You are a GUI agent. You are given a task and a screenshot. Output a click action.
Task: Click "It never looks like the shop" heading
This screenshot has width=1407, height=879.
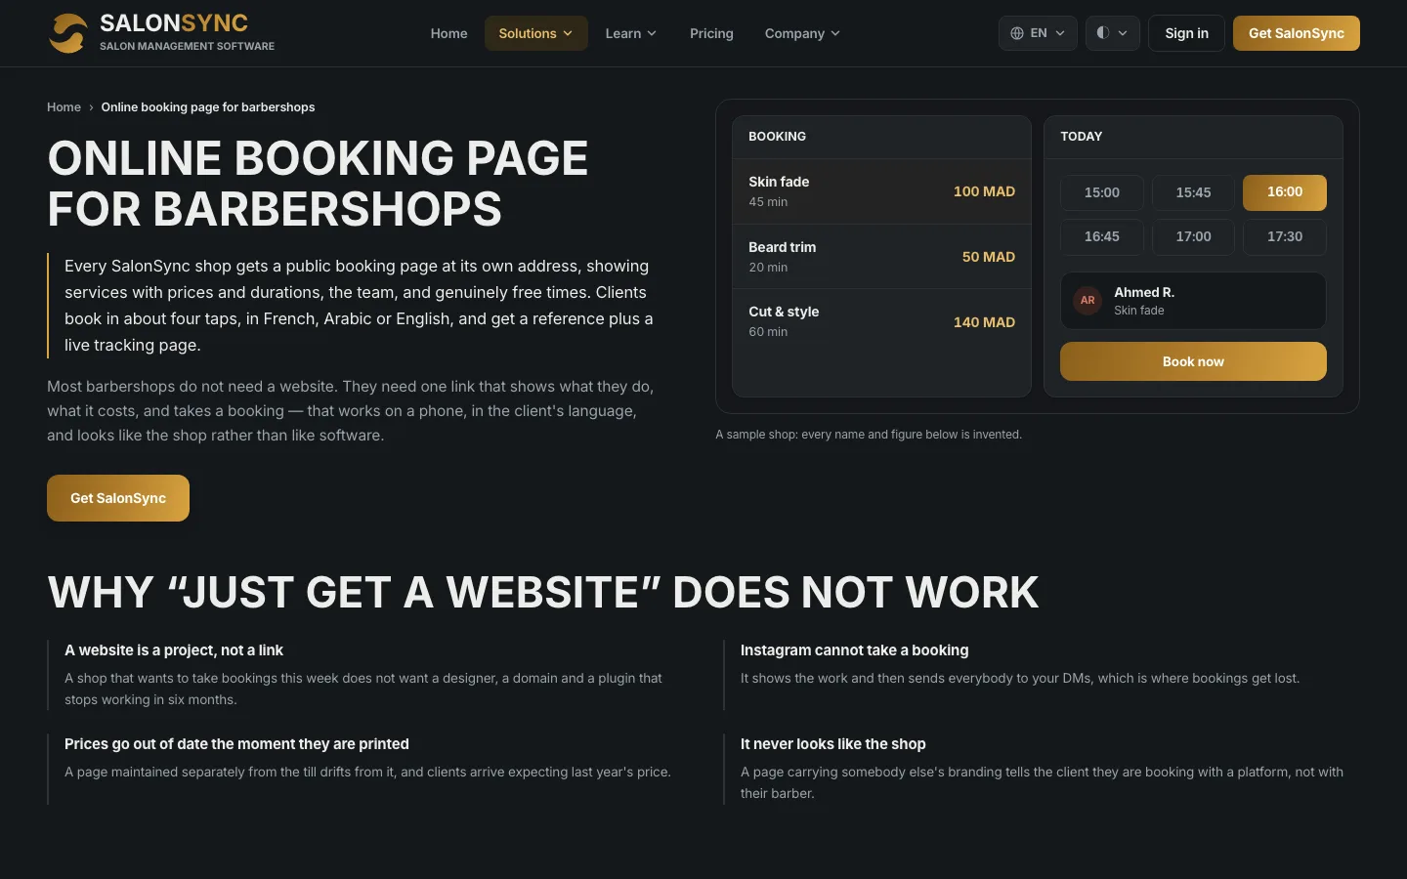click(833, 744)
